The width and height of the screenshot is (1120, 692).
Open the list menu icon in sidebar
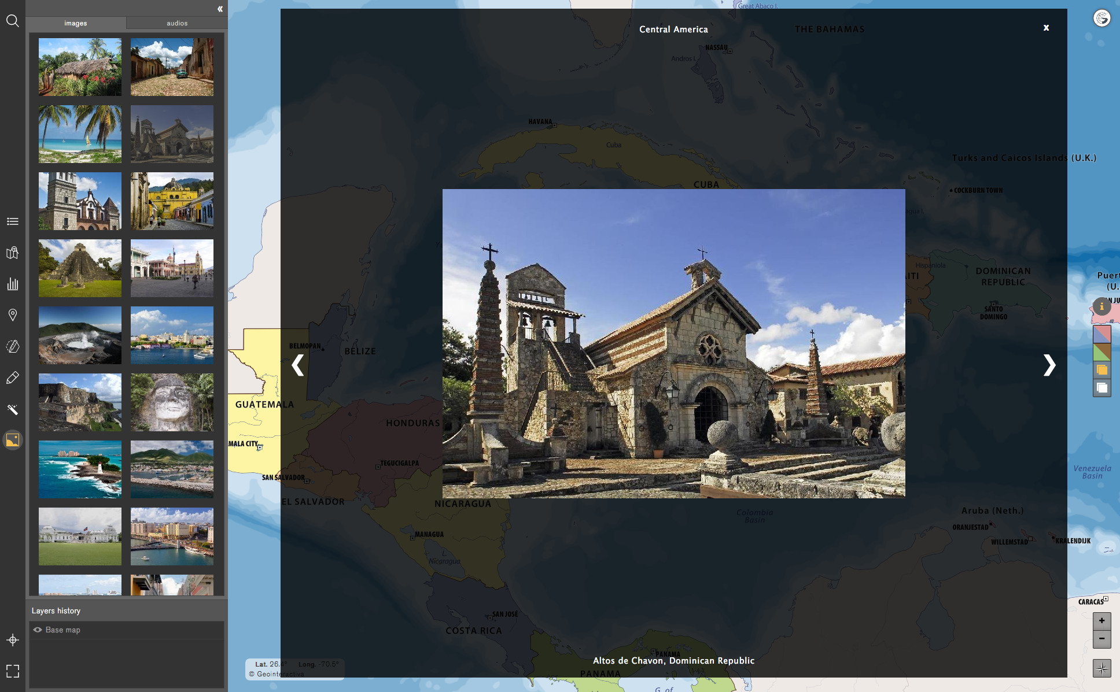[x=12, y=221]
